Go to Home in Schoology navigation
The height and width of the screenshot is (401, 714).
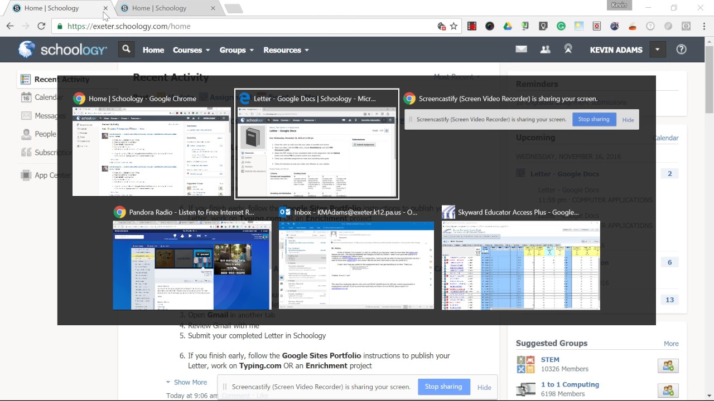pos(153,50)
